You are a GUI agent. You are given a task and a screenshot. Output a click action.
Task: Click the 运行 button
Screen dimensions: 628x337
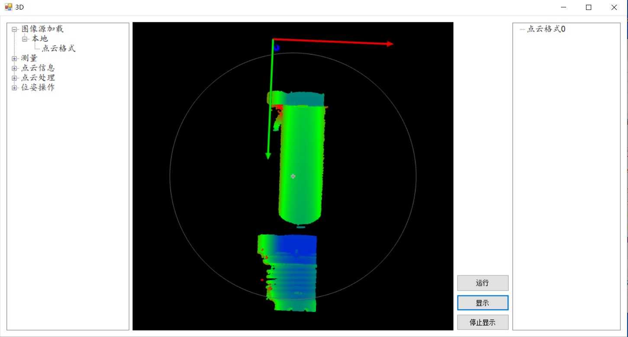[x=483, y=283]
